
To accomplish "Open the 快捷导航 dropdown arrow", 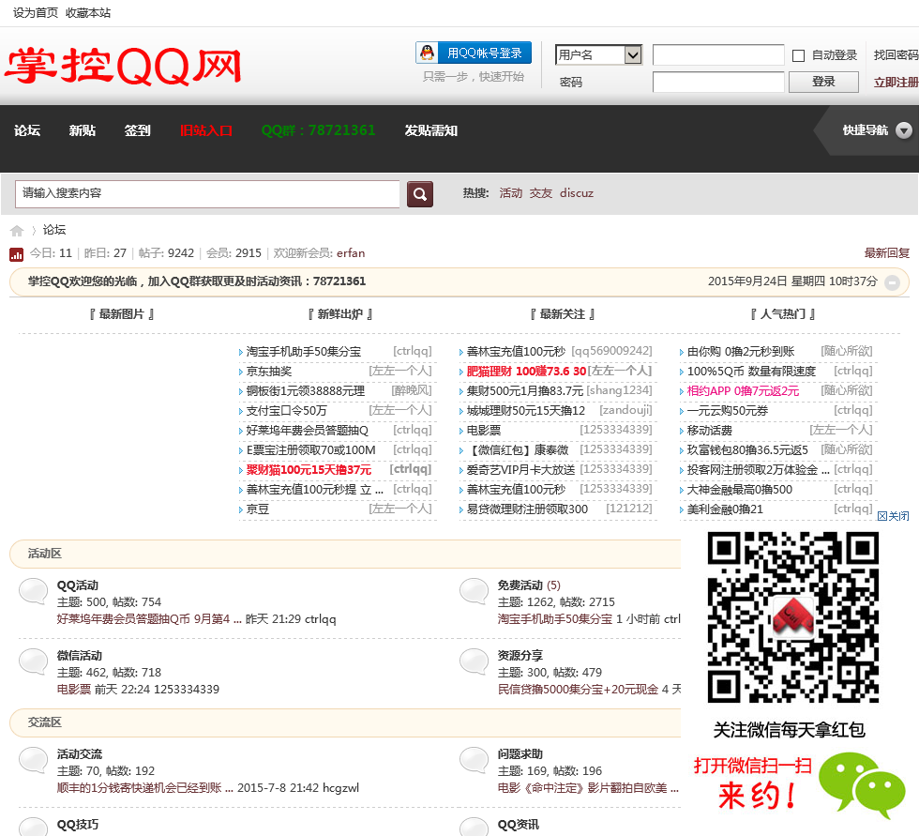I will point(904,130).
